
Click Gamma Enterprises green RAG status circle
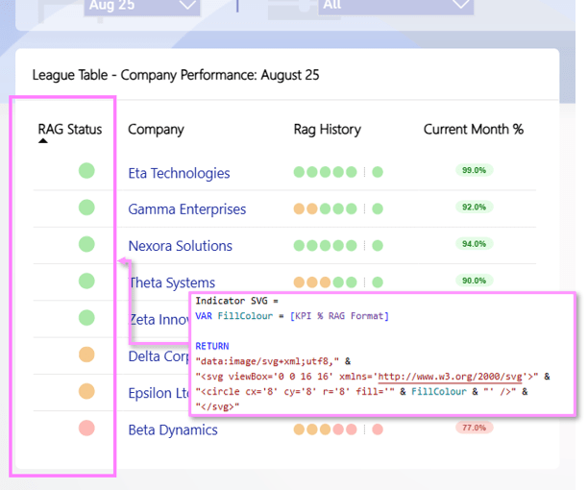pos(86,208)
